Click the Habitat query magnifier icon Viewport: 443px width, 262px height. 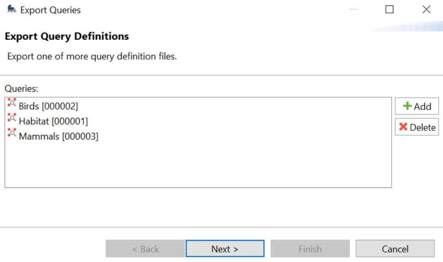click(x=12, y=118)
